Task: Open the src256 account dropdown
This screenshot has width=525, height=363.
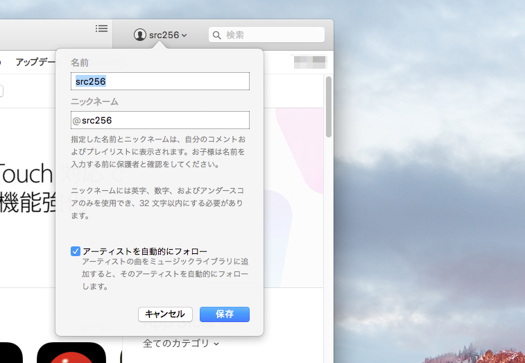Action: [160, 35]
